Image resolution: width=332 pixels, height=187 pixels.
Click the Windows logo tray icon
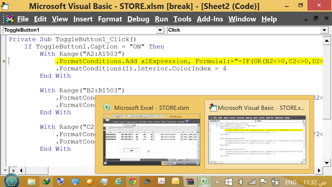click(x=228, y=182)
